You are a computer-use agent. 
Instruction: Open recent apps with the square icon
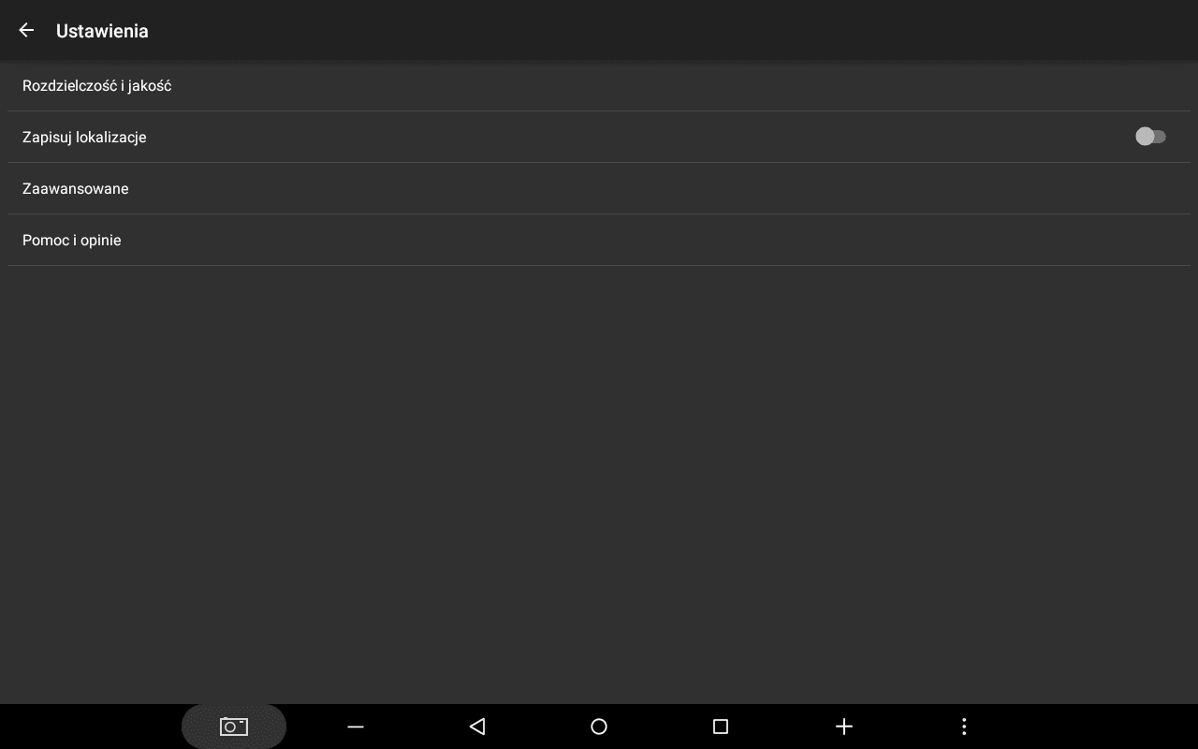[721, 727]
